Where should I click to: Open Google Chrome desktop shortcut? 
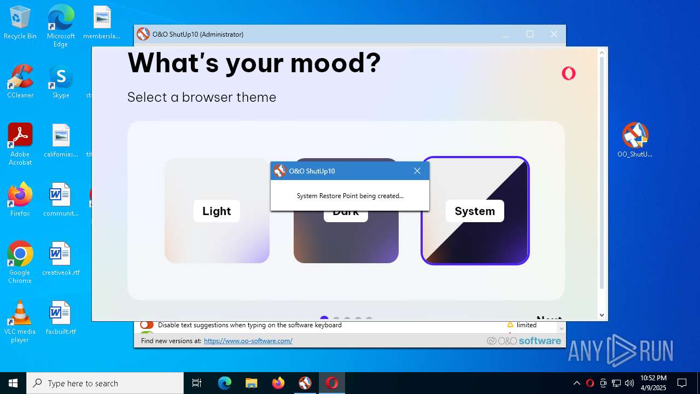click(20, 262)
